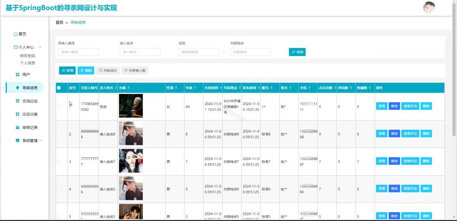The image size is (457, 221).
Task: Expand the 系统管理 menu chevron
Action: click(x=40, y=141)
